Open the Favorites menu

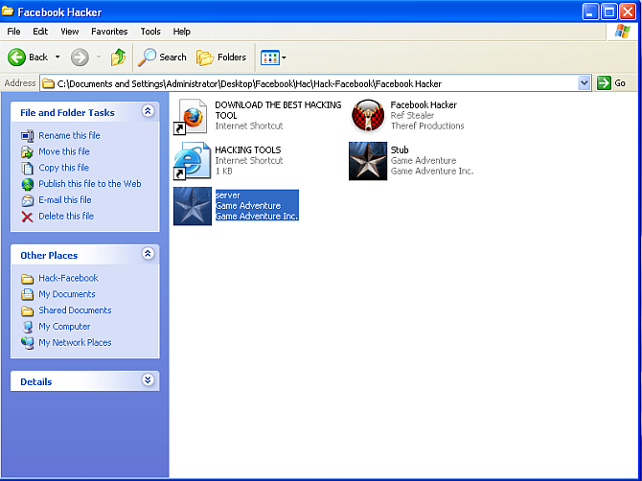click(109, 32)
